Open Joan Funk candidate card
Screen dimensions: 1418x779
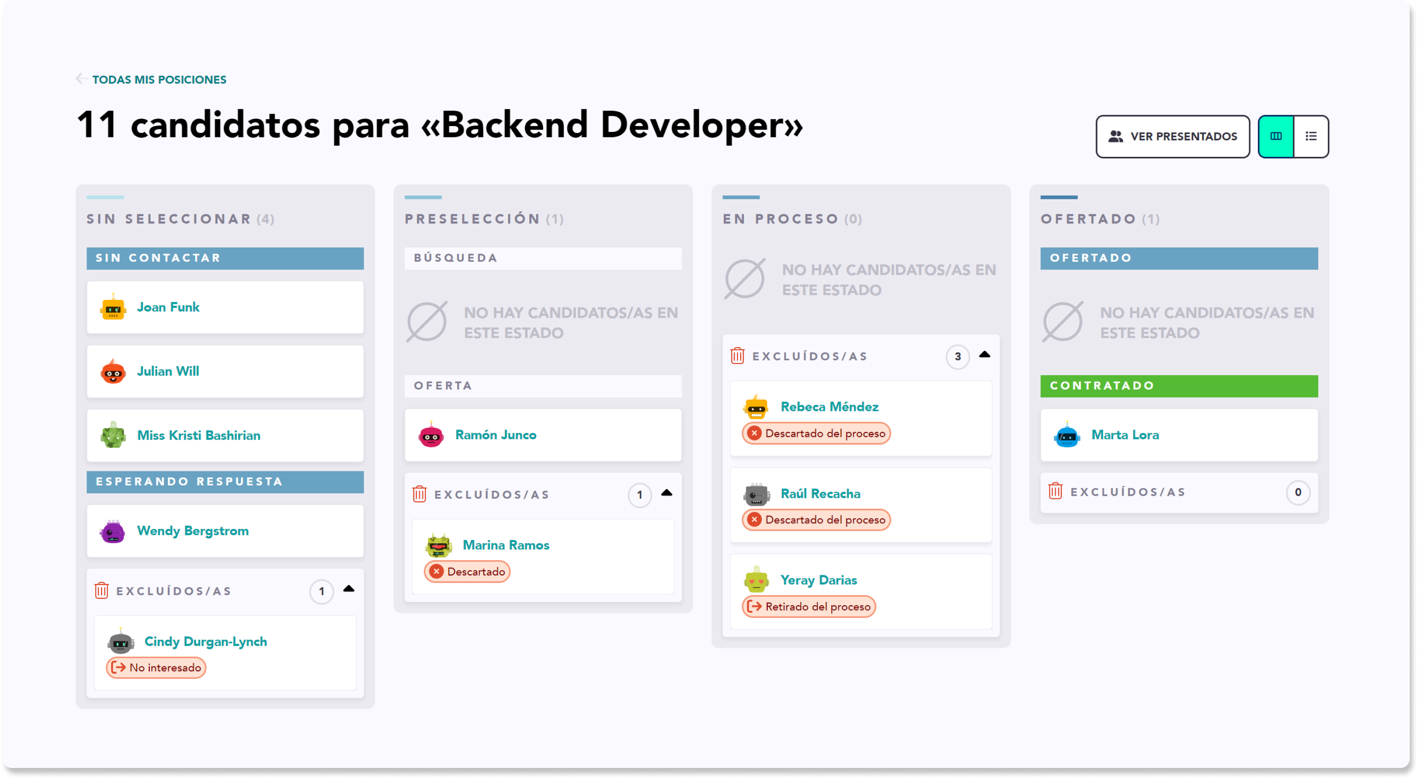[224, 307]
